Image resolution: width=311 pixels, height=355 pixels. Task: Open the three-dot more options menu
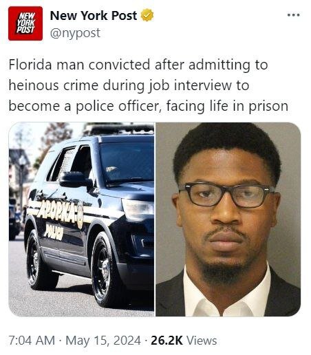[293, 15]
